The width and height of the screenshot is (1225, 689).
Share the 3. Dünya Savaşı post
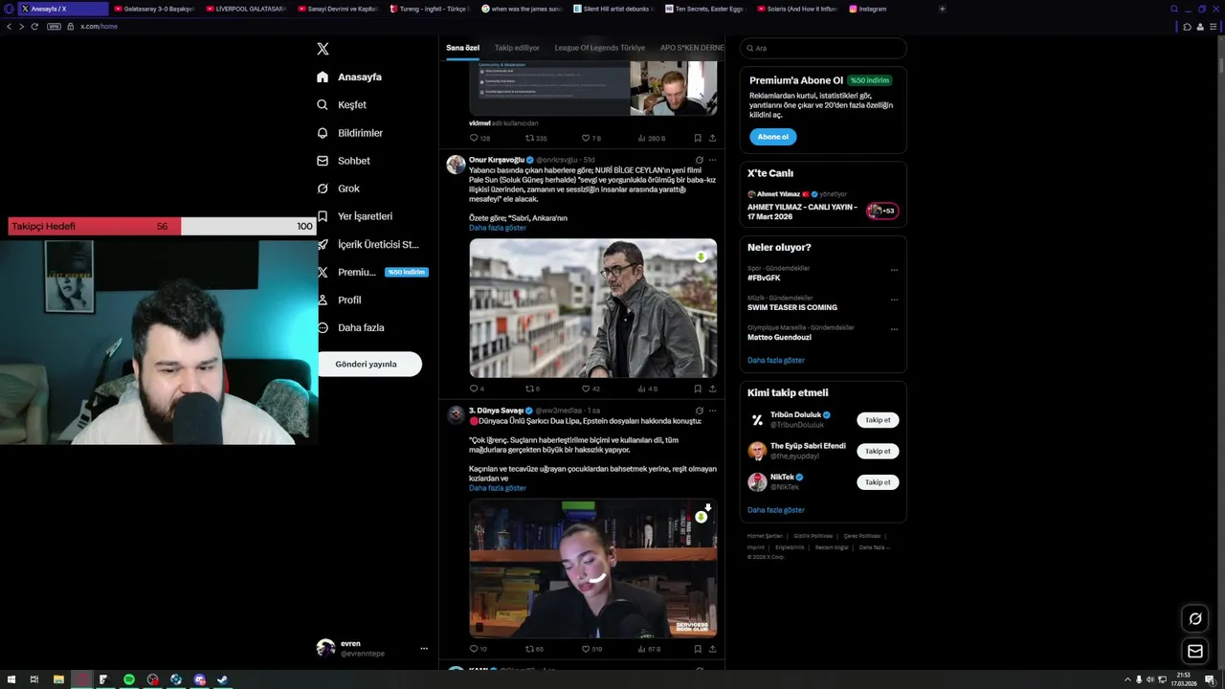(712, 649)
